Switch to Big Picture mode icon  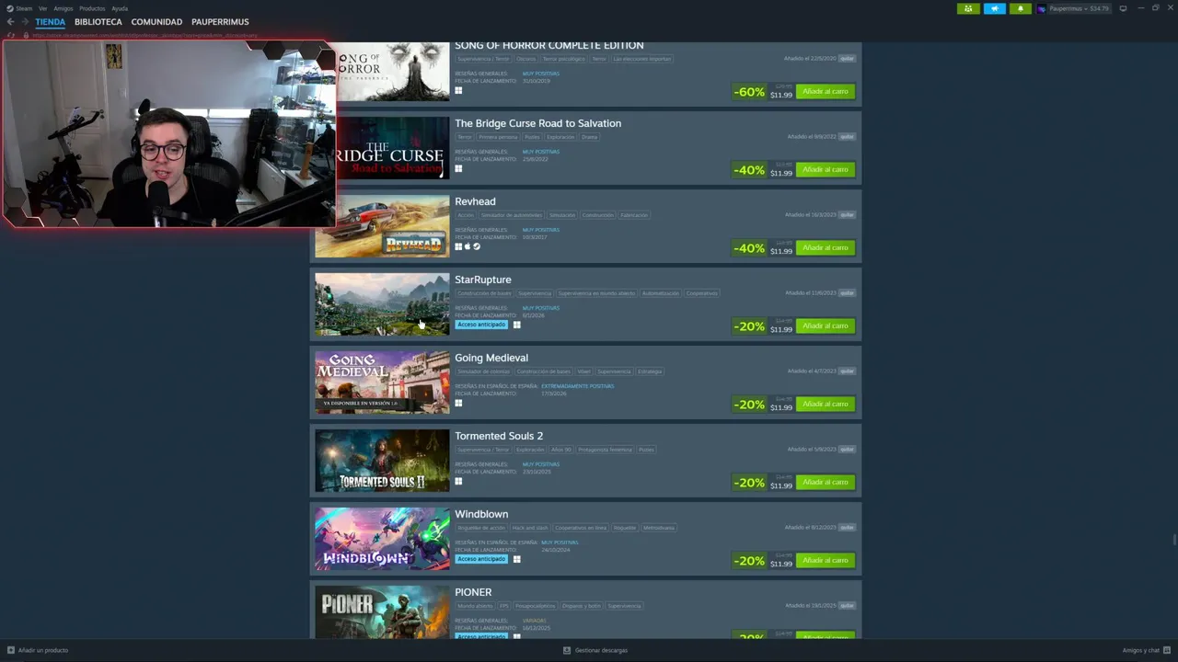click(1123, 8)
